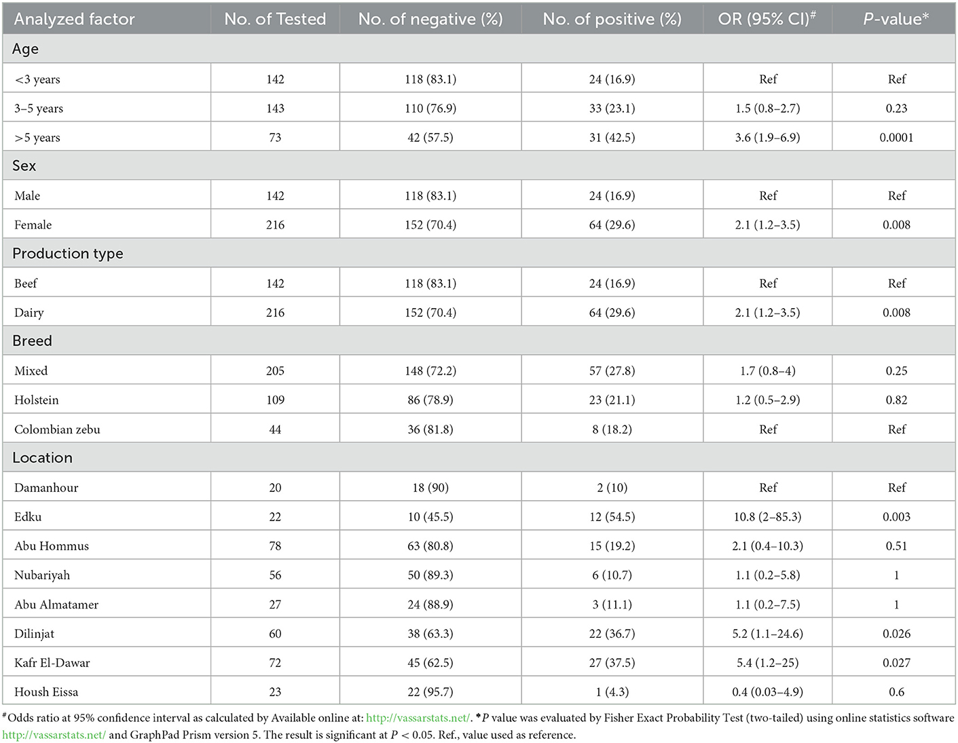
Task: Select the 'Sex' section heading
Action: [24, 166]
